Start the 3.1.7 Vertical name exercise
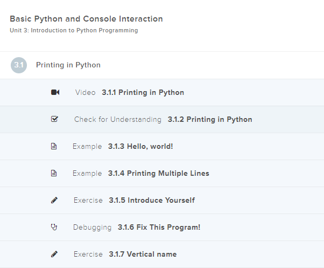This screenshot has height=268, width=324. [x=143, y=254]
